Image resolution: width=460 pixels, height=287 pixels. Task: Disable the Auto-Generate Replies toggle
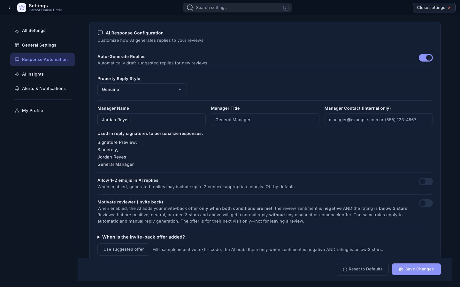pos(426,58)
